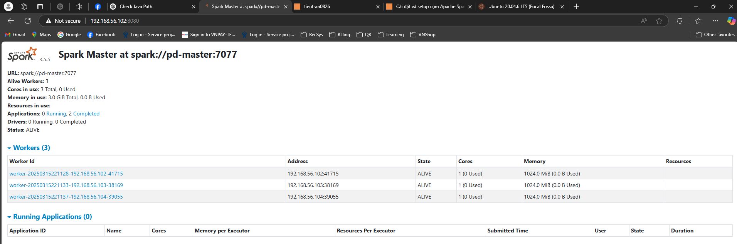Viewport: 737px width, 244px height.
Task: Open the Learning bookmarks folder
Action: [391, 35]
